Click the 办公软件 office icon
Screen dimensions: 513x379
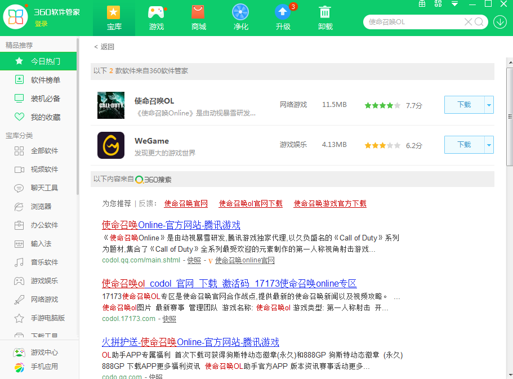[19, 225]
